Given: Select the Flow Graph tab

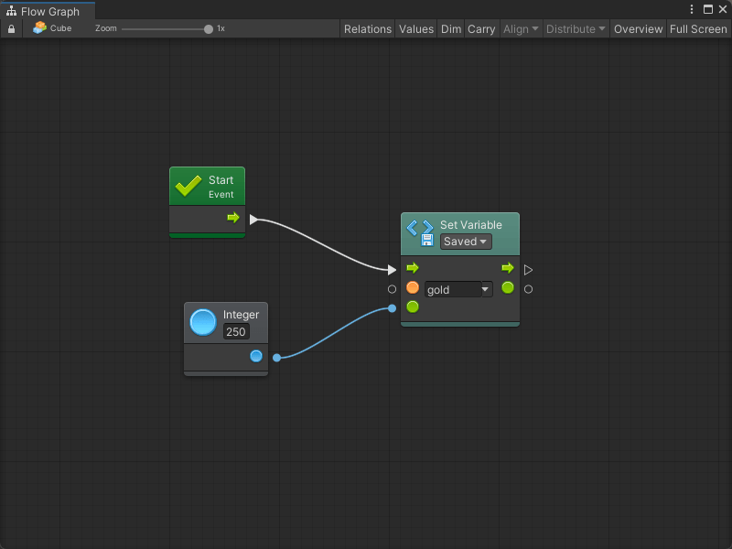Looking at the screenshot, I should tap(43, 11).
